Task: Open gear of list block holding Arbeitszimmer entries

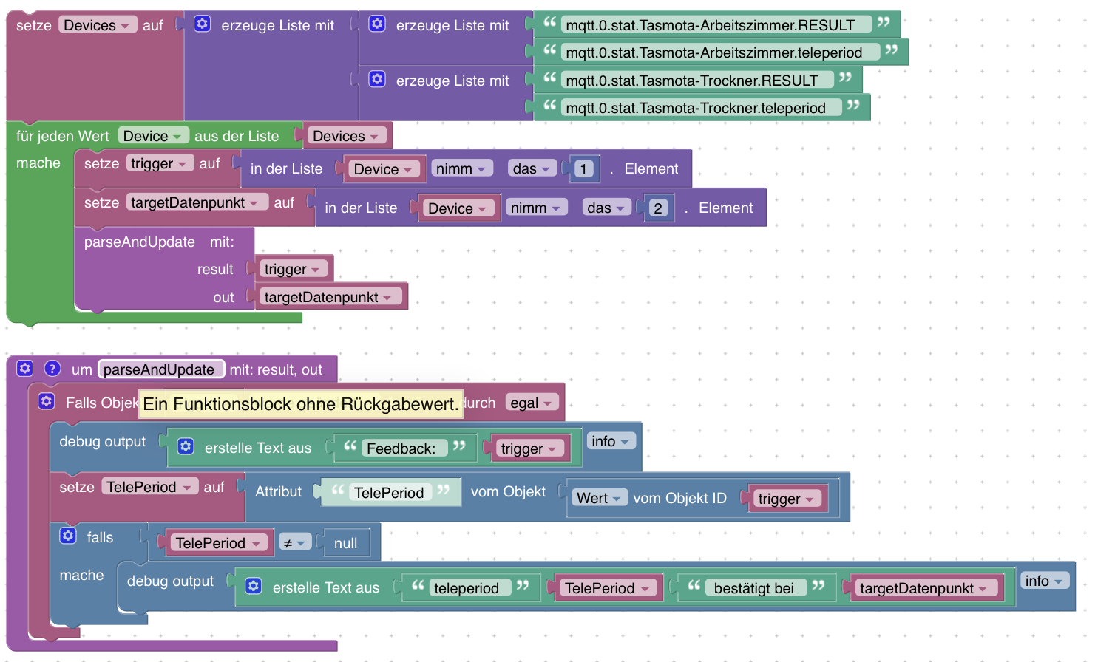Action: 377,24
